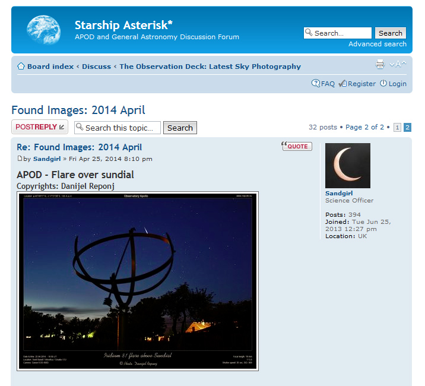Screen dimensions: 425x386
Task: Click the "Science Officer" rank text
Action: (350, 201)
